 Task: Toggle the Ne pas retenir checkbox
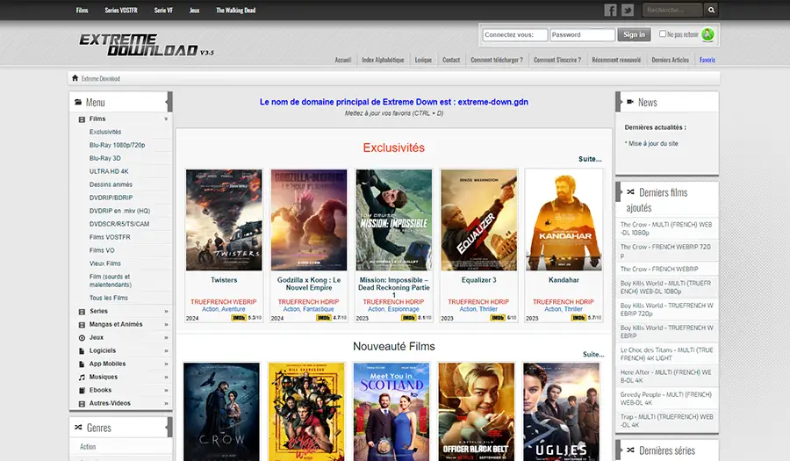click(x=663, y=33)
